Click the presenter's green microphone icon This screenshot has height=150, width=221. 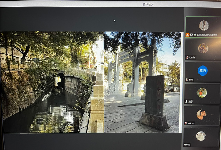tap(195, 35)
